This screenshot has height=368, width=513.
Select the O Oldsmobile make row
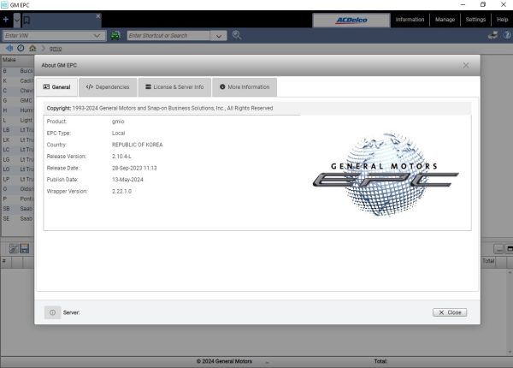point(18,189)
